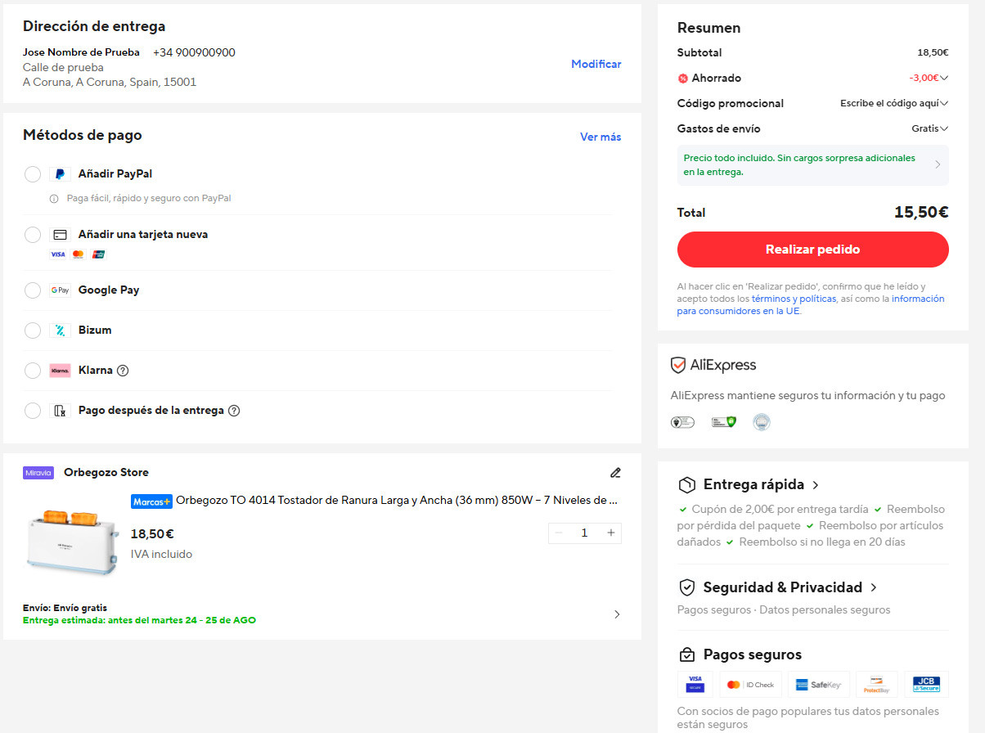Click the green shield certification badge

click(724, 422)
